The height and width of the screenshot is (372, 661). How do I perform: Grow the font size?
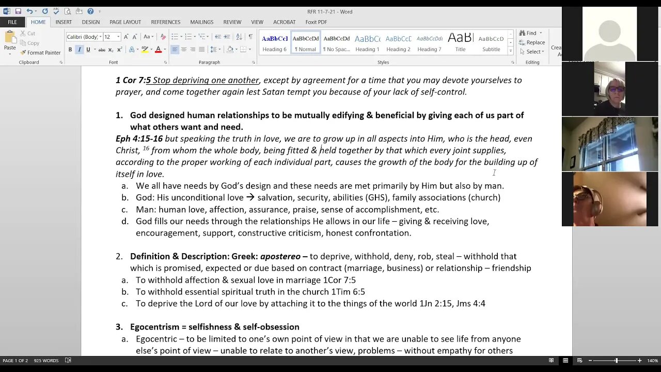(127, 37)
